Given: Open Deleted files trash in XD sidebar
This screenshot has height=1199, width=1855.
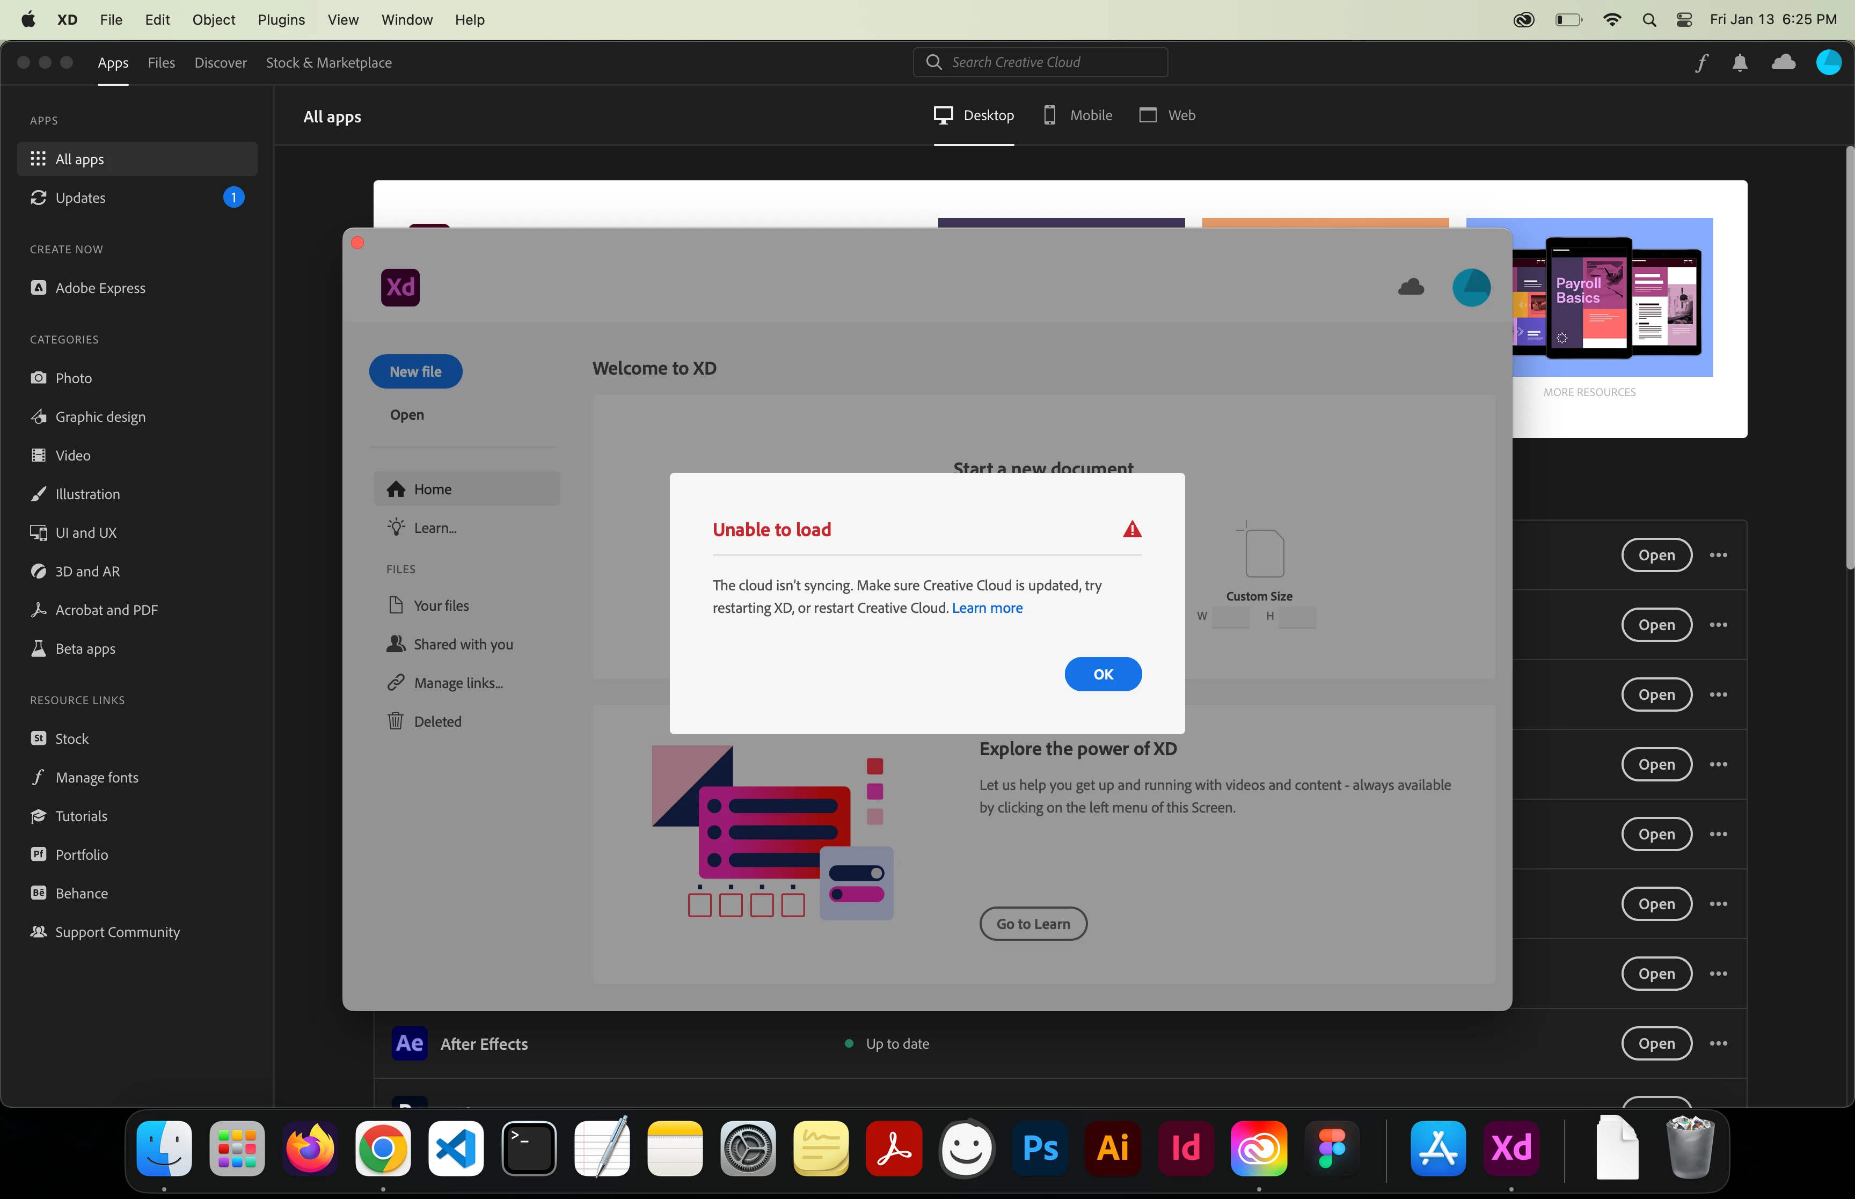Looking at the screenshot, I should click(x=437, y=721).
